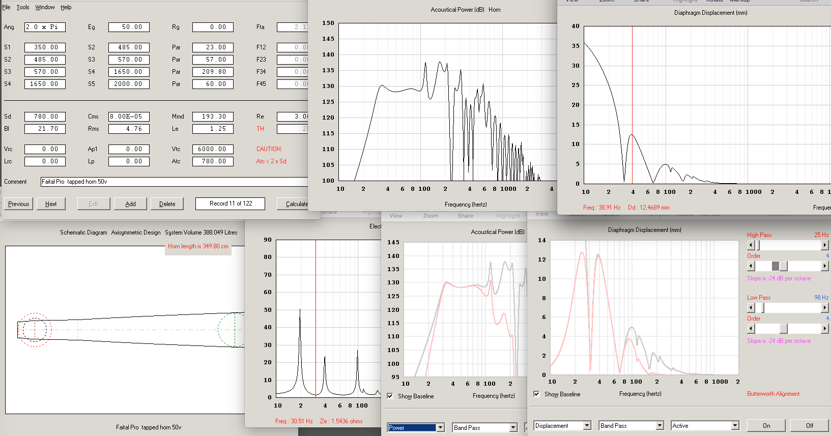831x436 pixels.
Task: Decrease Low Pass frequency with left arrow
Action: point(751,308)
